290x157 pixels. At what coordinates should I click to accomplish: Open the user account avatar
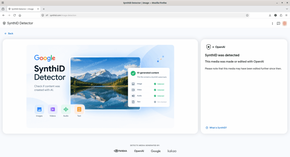point(285,23)
